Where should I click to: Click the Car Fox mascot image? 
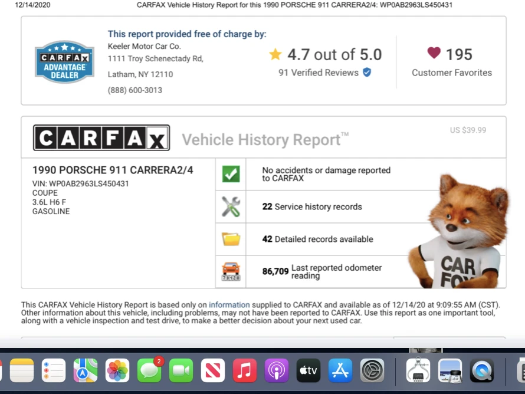pos(459,232)
